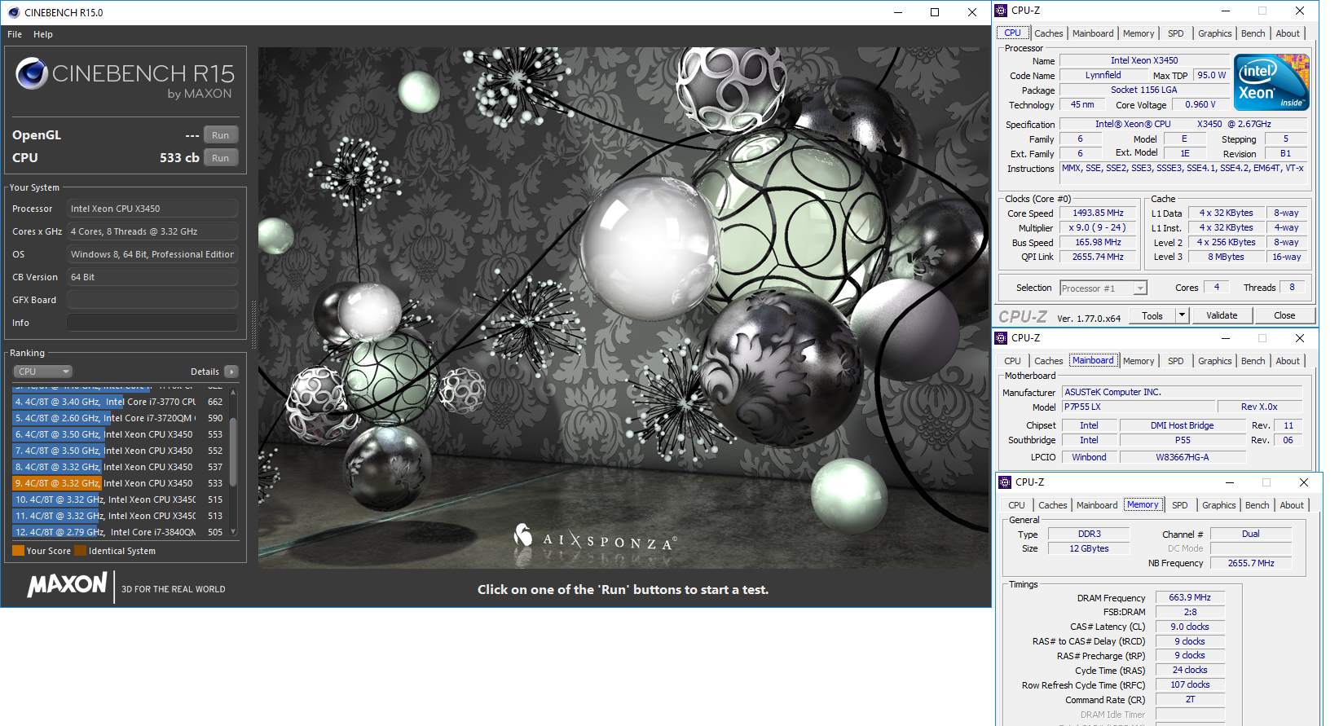Image resolution: width=1339 pixels, height=726 pixels.
Task: Click the Intel Xeon inside logo
Action: [1271, 82]
